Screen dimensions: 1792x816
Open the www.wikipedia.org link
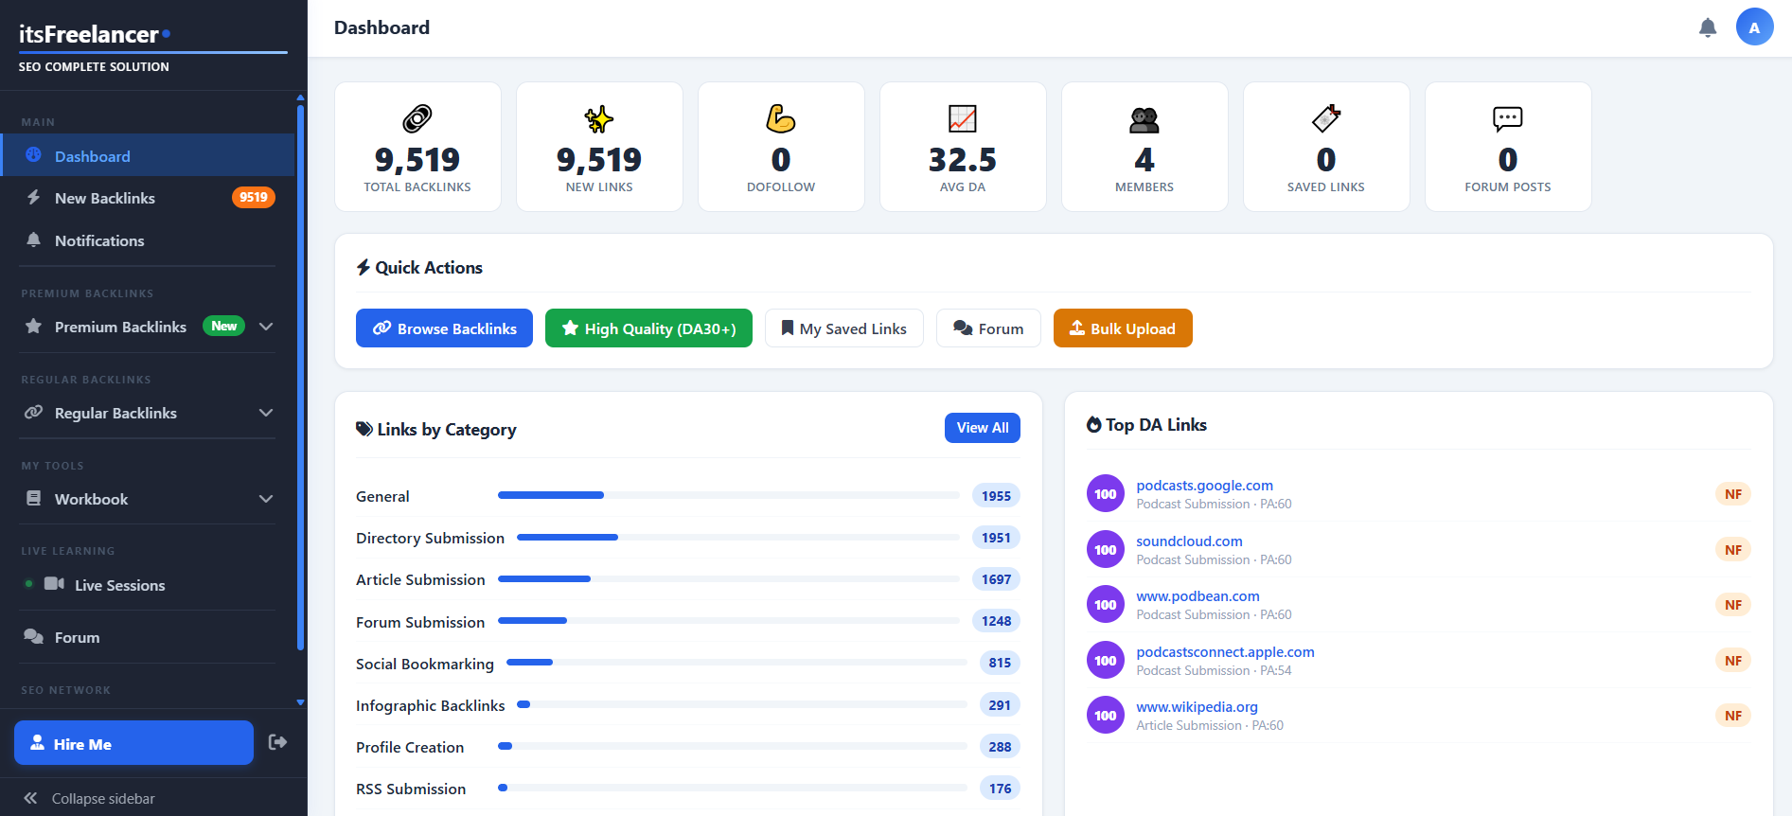click(1197, 707)
